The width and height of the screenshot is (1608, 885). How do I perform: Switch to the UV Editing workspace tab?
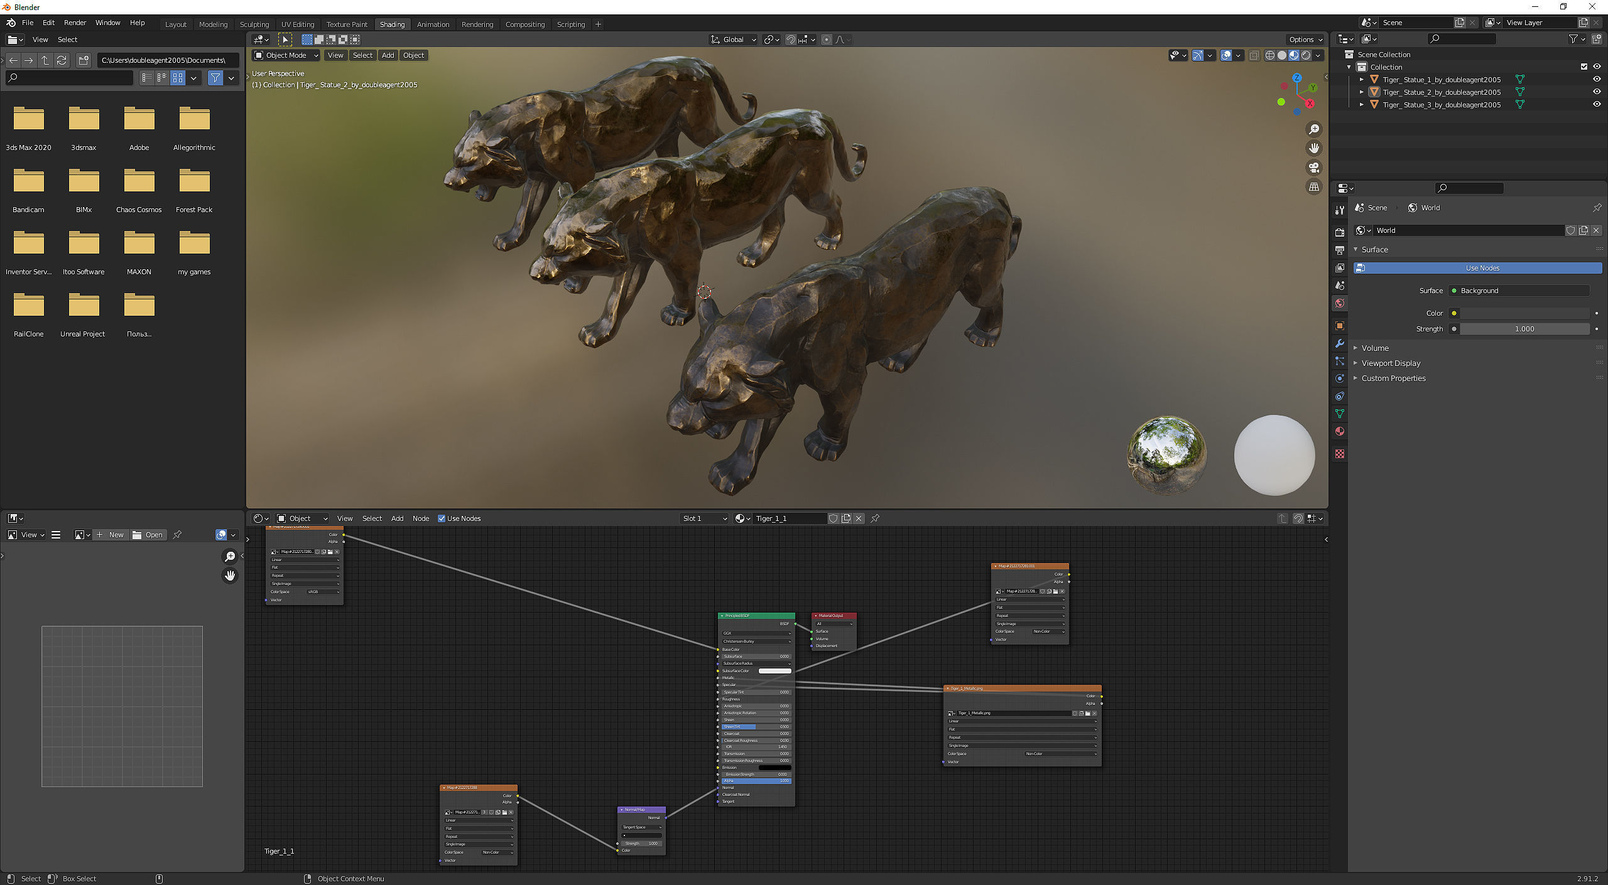click(x=298, y=24)
